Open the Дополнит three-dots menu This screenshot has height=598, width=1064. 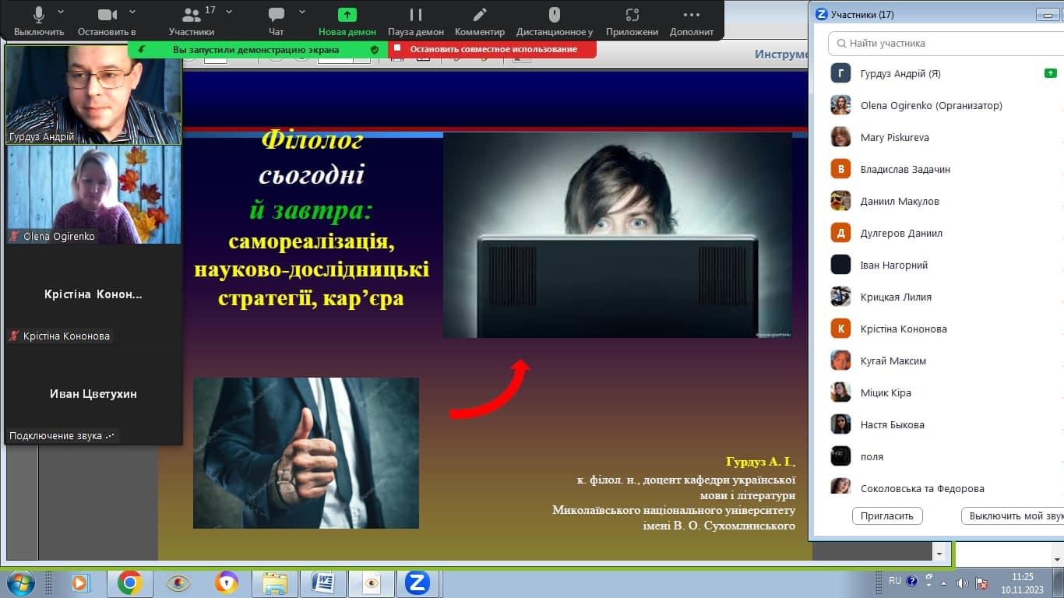click(x=691, y=16)
